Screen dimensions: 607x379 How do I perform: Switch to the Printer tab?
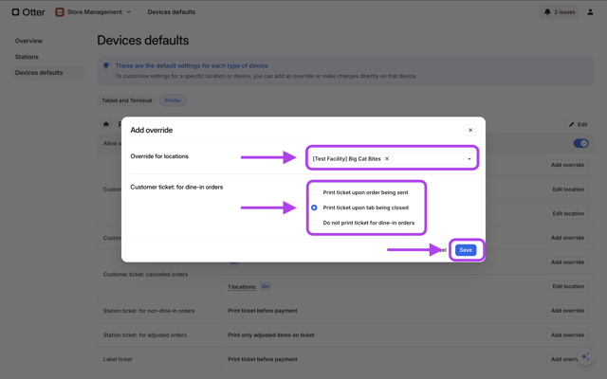click(173, 100)
